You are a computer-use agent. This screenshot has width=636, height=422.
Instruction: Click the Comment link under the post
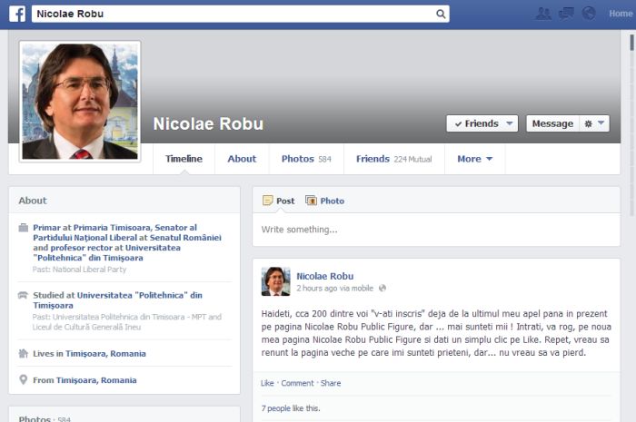(x=297, y=383)
